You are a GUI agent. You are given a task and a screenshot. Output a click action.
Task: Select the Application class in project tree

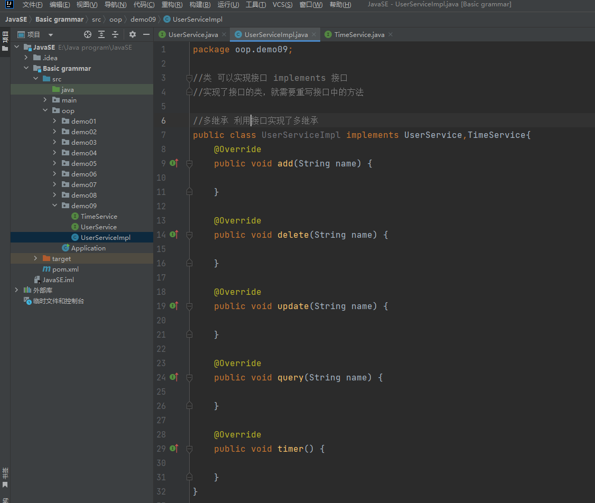coord(88,248)
